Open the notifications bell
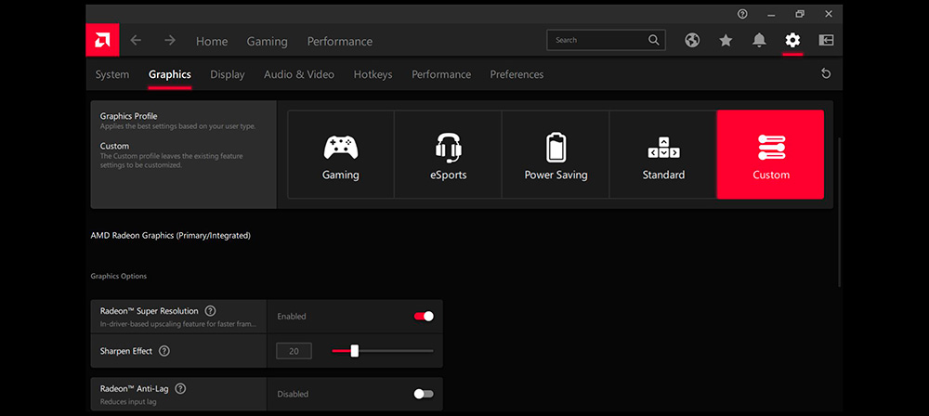 pyautogui.click(x=759, y=40)
